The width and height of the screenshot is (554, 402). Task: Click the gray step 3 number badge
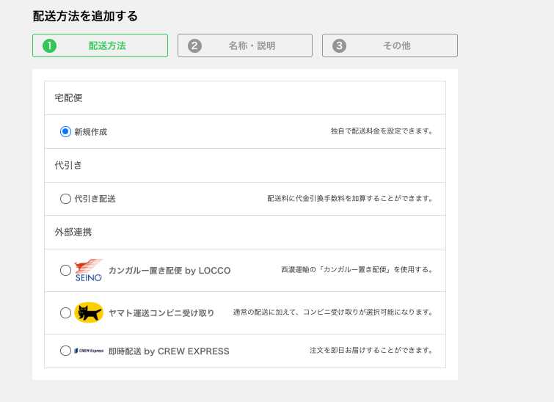click(x=339, y=45)
